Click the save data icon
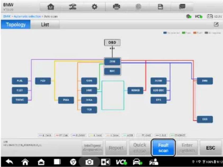The width and height of the screenshot is (223, 167). point(160,7)
